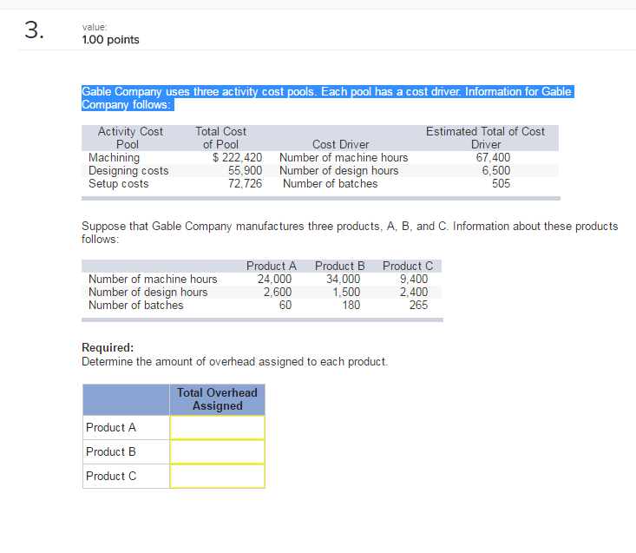Select the Designing costs value 55,900
The image size is (636, 553).
click(245, 171)
